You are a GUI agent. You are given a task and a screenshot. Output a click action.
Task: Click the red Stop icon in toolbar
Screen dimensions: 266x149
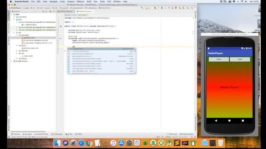[176, 8]
